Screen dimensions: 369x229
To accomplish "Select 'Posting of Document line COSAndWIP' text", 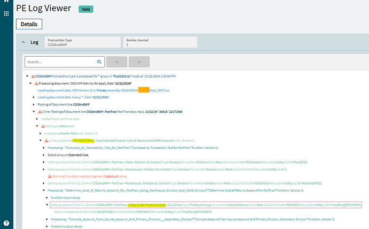I will [64, 104].
